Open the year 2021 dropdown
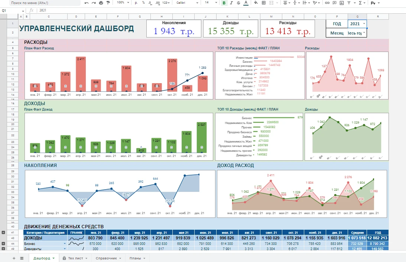Screen dimensions: 406x262 coord(364,24)
